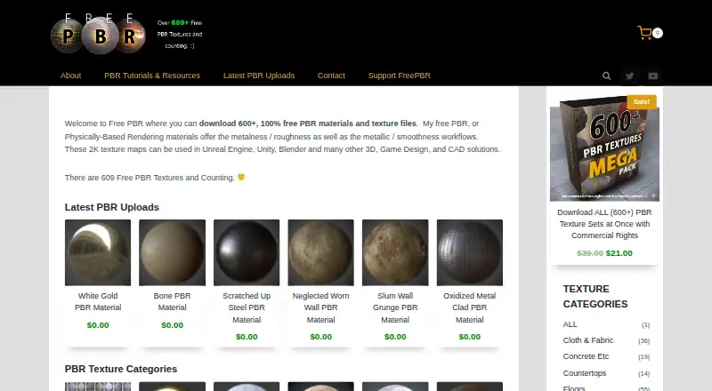Open Slum Wall Grunge sphere thumbnail
The height and width of the screenshot is (391, 712).
[x=395, y=252]
